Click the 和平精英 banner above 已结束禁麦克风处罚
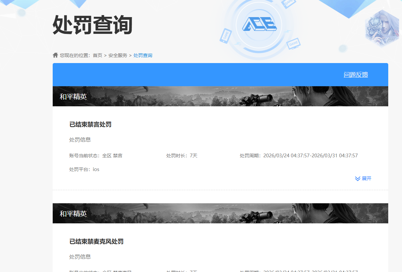This screenshot has height=272, width=402. (220, 213)
